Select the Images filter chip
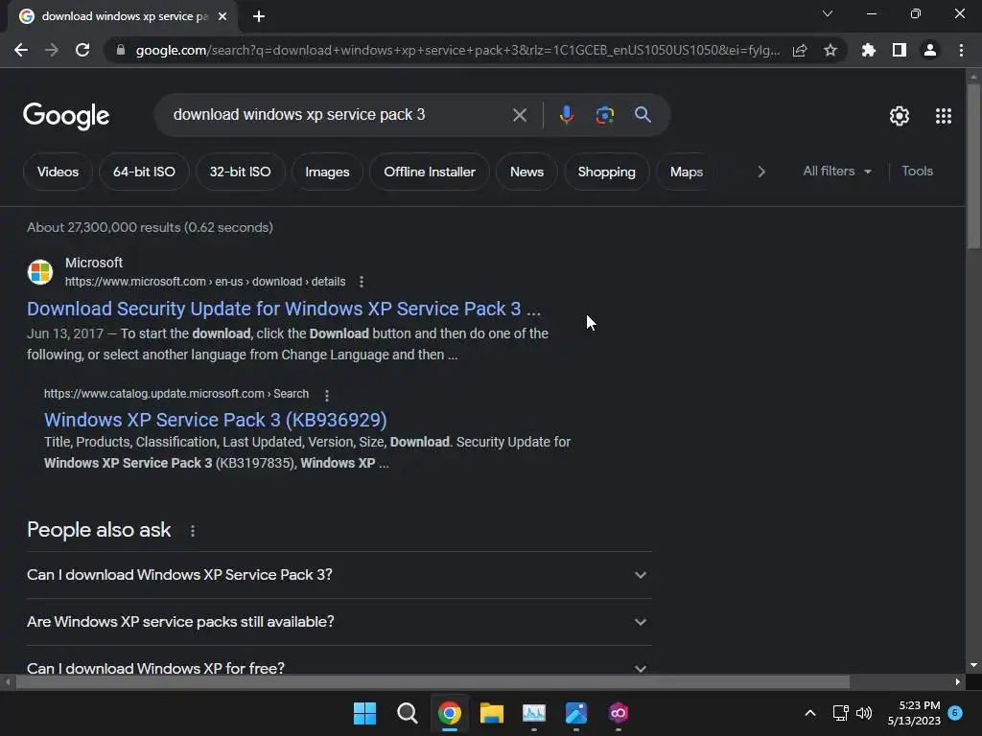Image resolution: width=982 pixels, height=736 pixels. (327, 172)
